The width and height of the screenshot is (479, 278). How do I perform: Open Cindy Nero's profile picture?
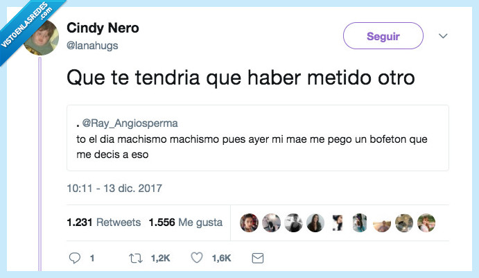pos(41,37)
